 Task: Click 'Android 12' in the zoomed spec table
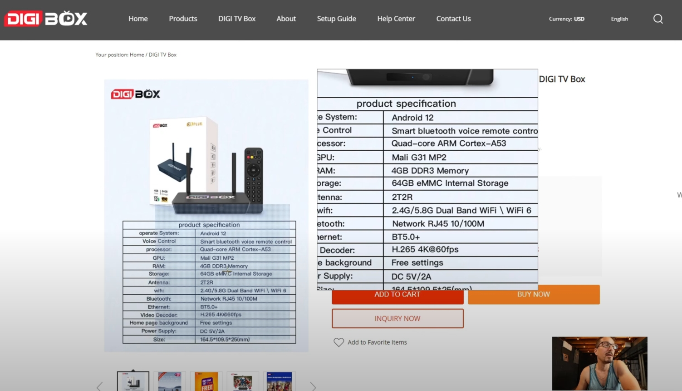pyautogui.click(x=412, y=118)
